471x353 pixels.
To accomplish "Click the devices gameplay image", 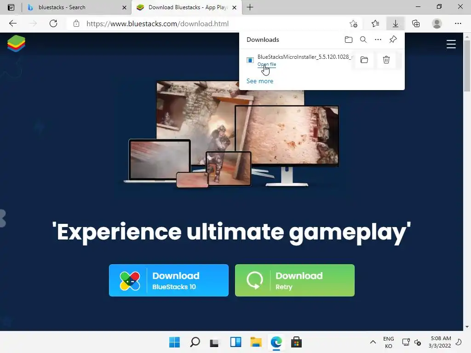I will point(231,134).
